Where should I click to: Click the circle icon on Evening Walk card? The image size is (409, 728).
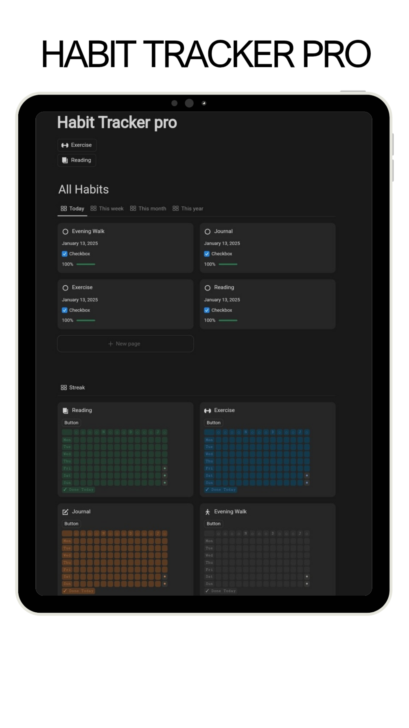click(65, 231)
